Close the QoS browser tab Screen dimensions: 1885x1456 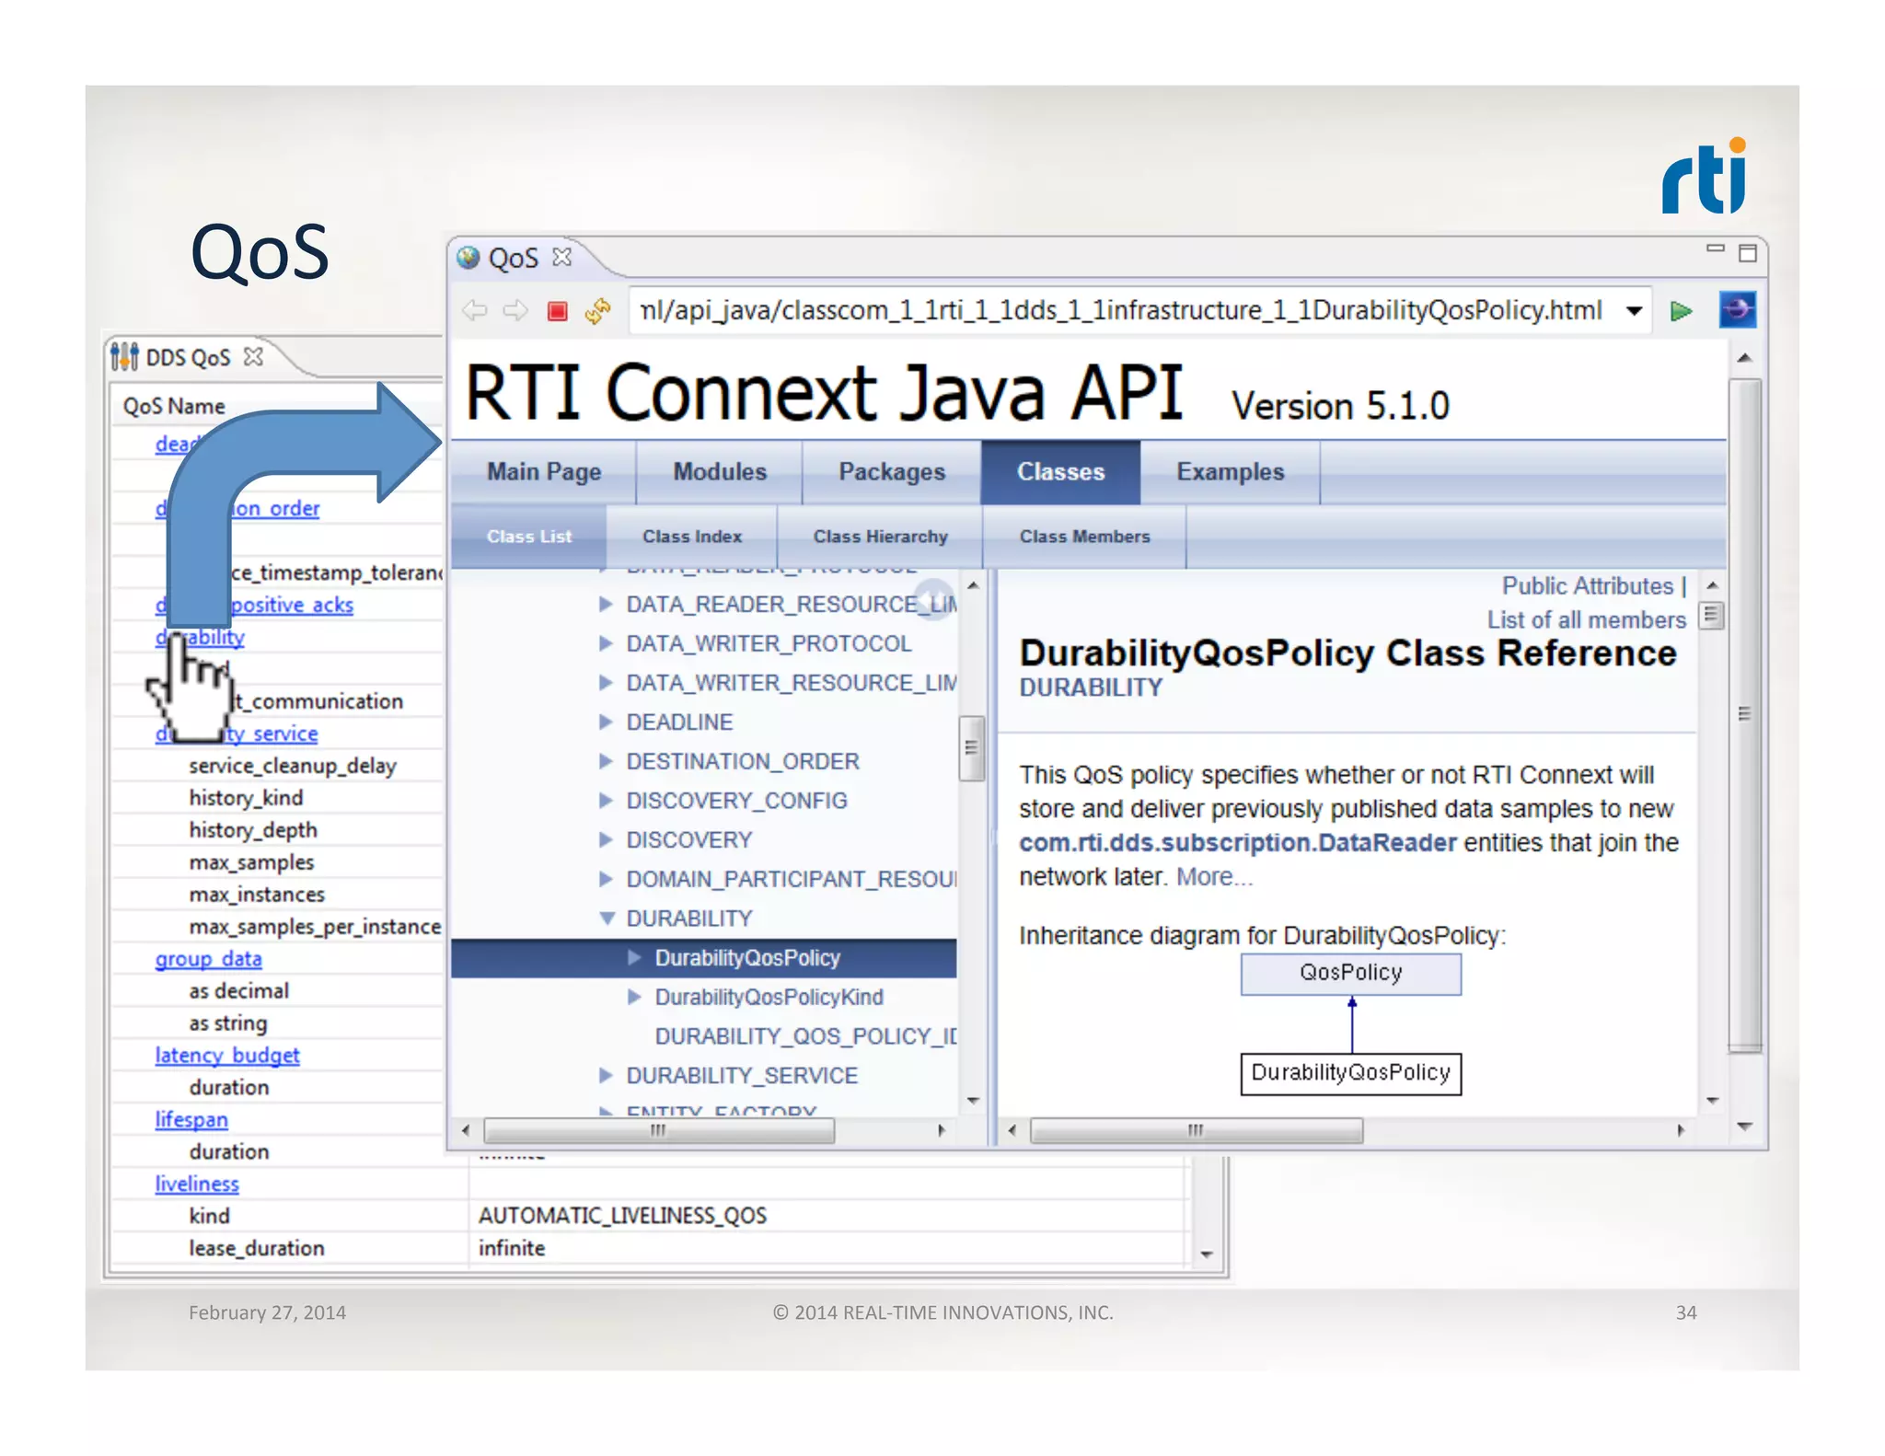click(x=562, y=258)
